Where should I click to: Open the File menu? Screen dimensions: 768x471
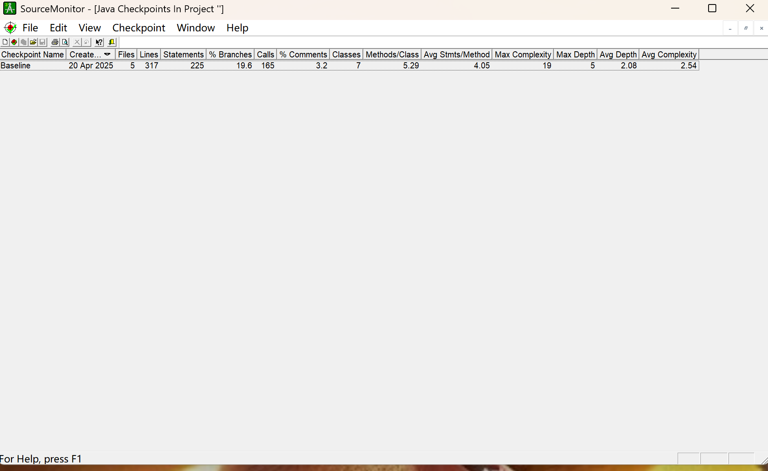(30, 28)
